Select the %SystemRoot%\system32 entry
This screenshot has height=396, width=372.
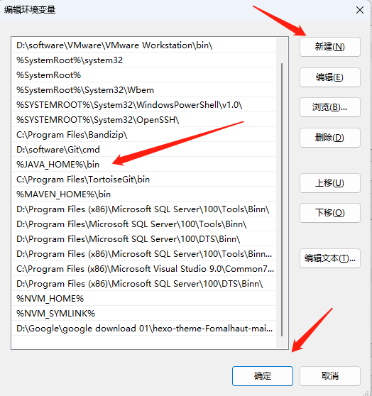(144, 60)
